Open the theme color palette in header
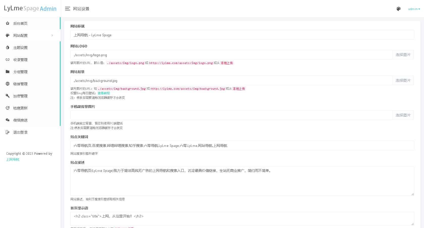Screen dimensions: 424x228 pyautogui.click(x=399, y=9)
